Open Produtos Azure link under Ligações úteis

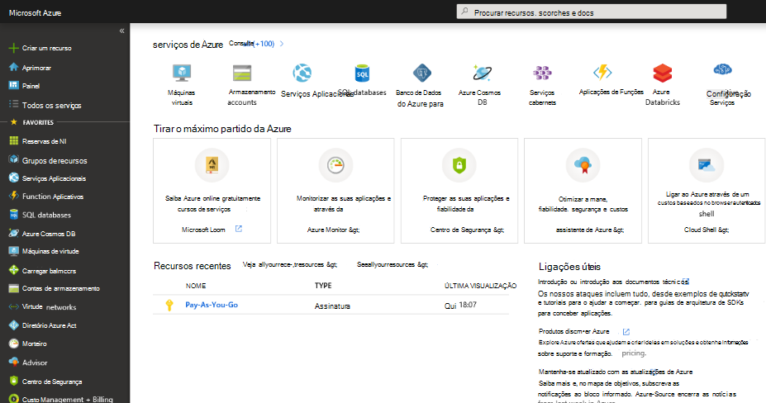pyautogui.click(x=574, y=331)
